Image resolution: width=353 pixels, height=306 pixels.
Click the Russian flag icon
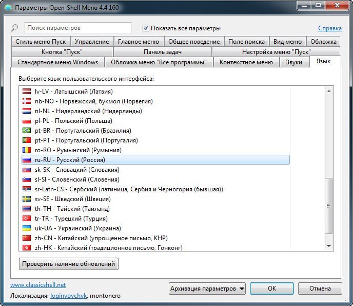click(27, 160)
